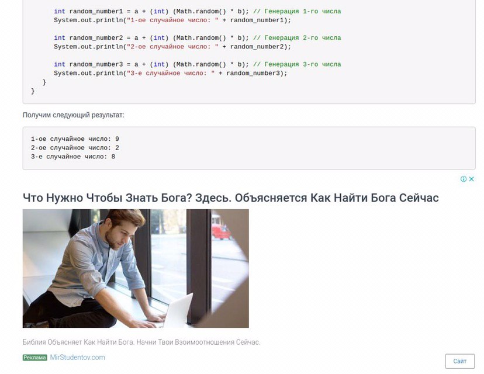Close the advertisement with the X icon

click(x=471, y=179)
